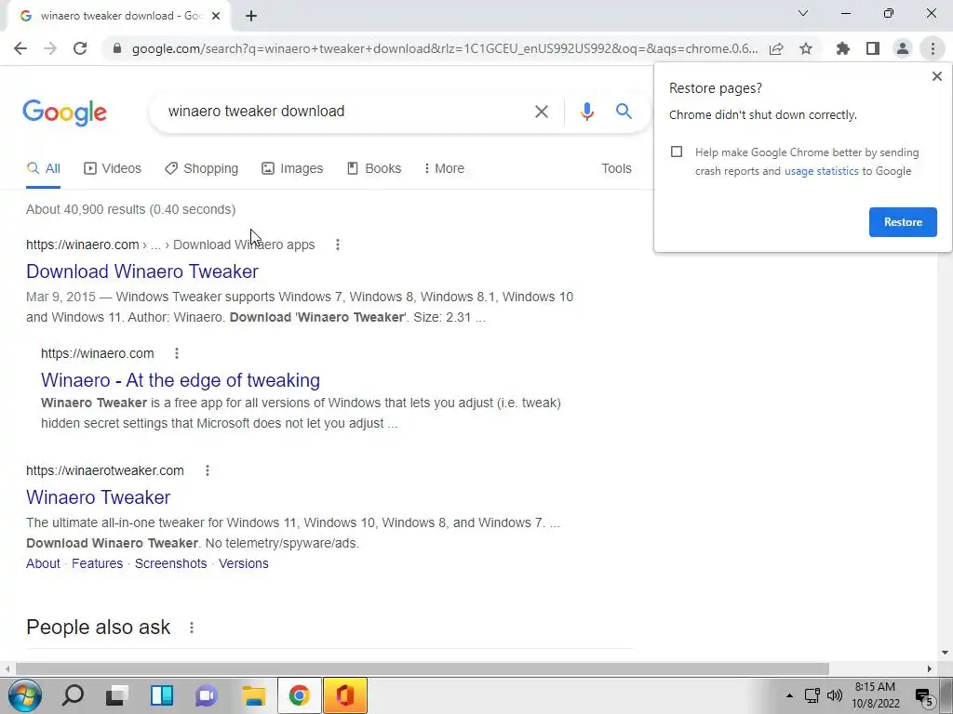The width and height of the screenshot is (953, 714).
Task: Open Chrome three-dot menu
Action: 933,48
